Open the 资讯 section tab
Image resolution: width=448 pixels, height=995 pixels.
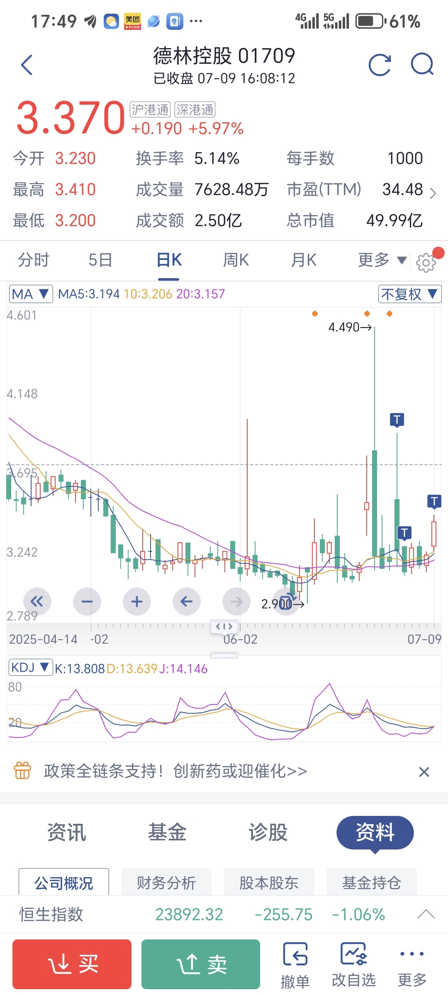click(x=66, y=832)
